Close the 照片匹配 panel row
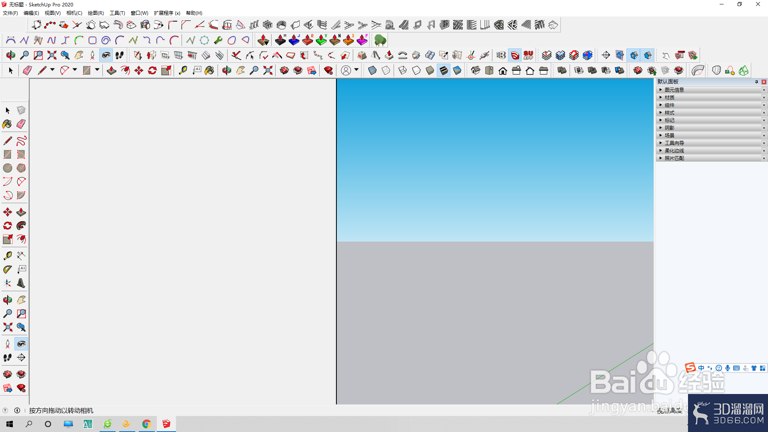768x432 pixels. point(764,158)
